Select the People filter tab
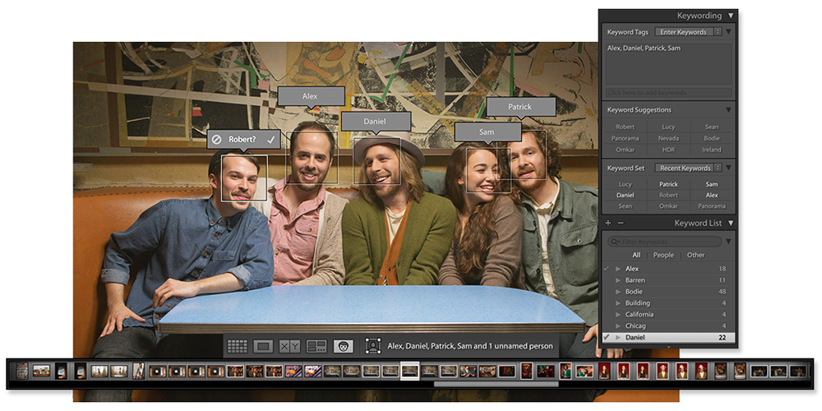The height and width of the screenshot is (411, 822). click(663, 255)
